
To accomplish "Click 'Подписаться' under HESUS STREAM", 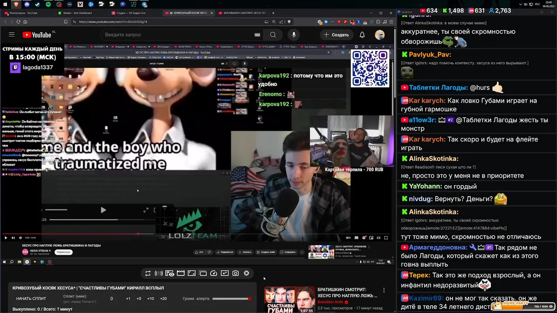I will click(64, 252).
